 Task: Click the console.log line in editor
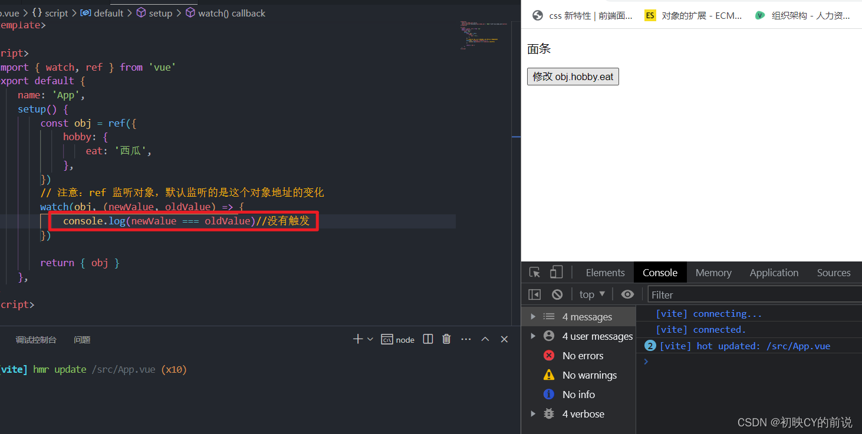186,221
